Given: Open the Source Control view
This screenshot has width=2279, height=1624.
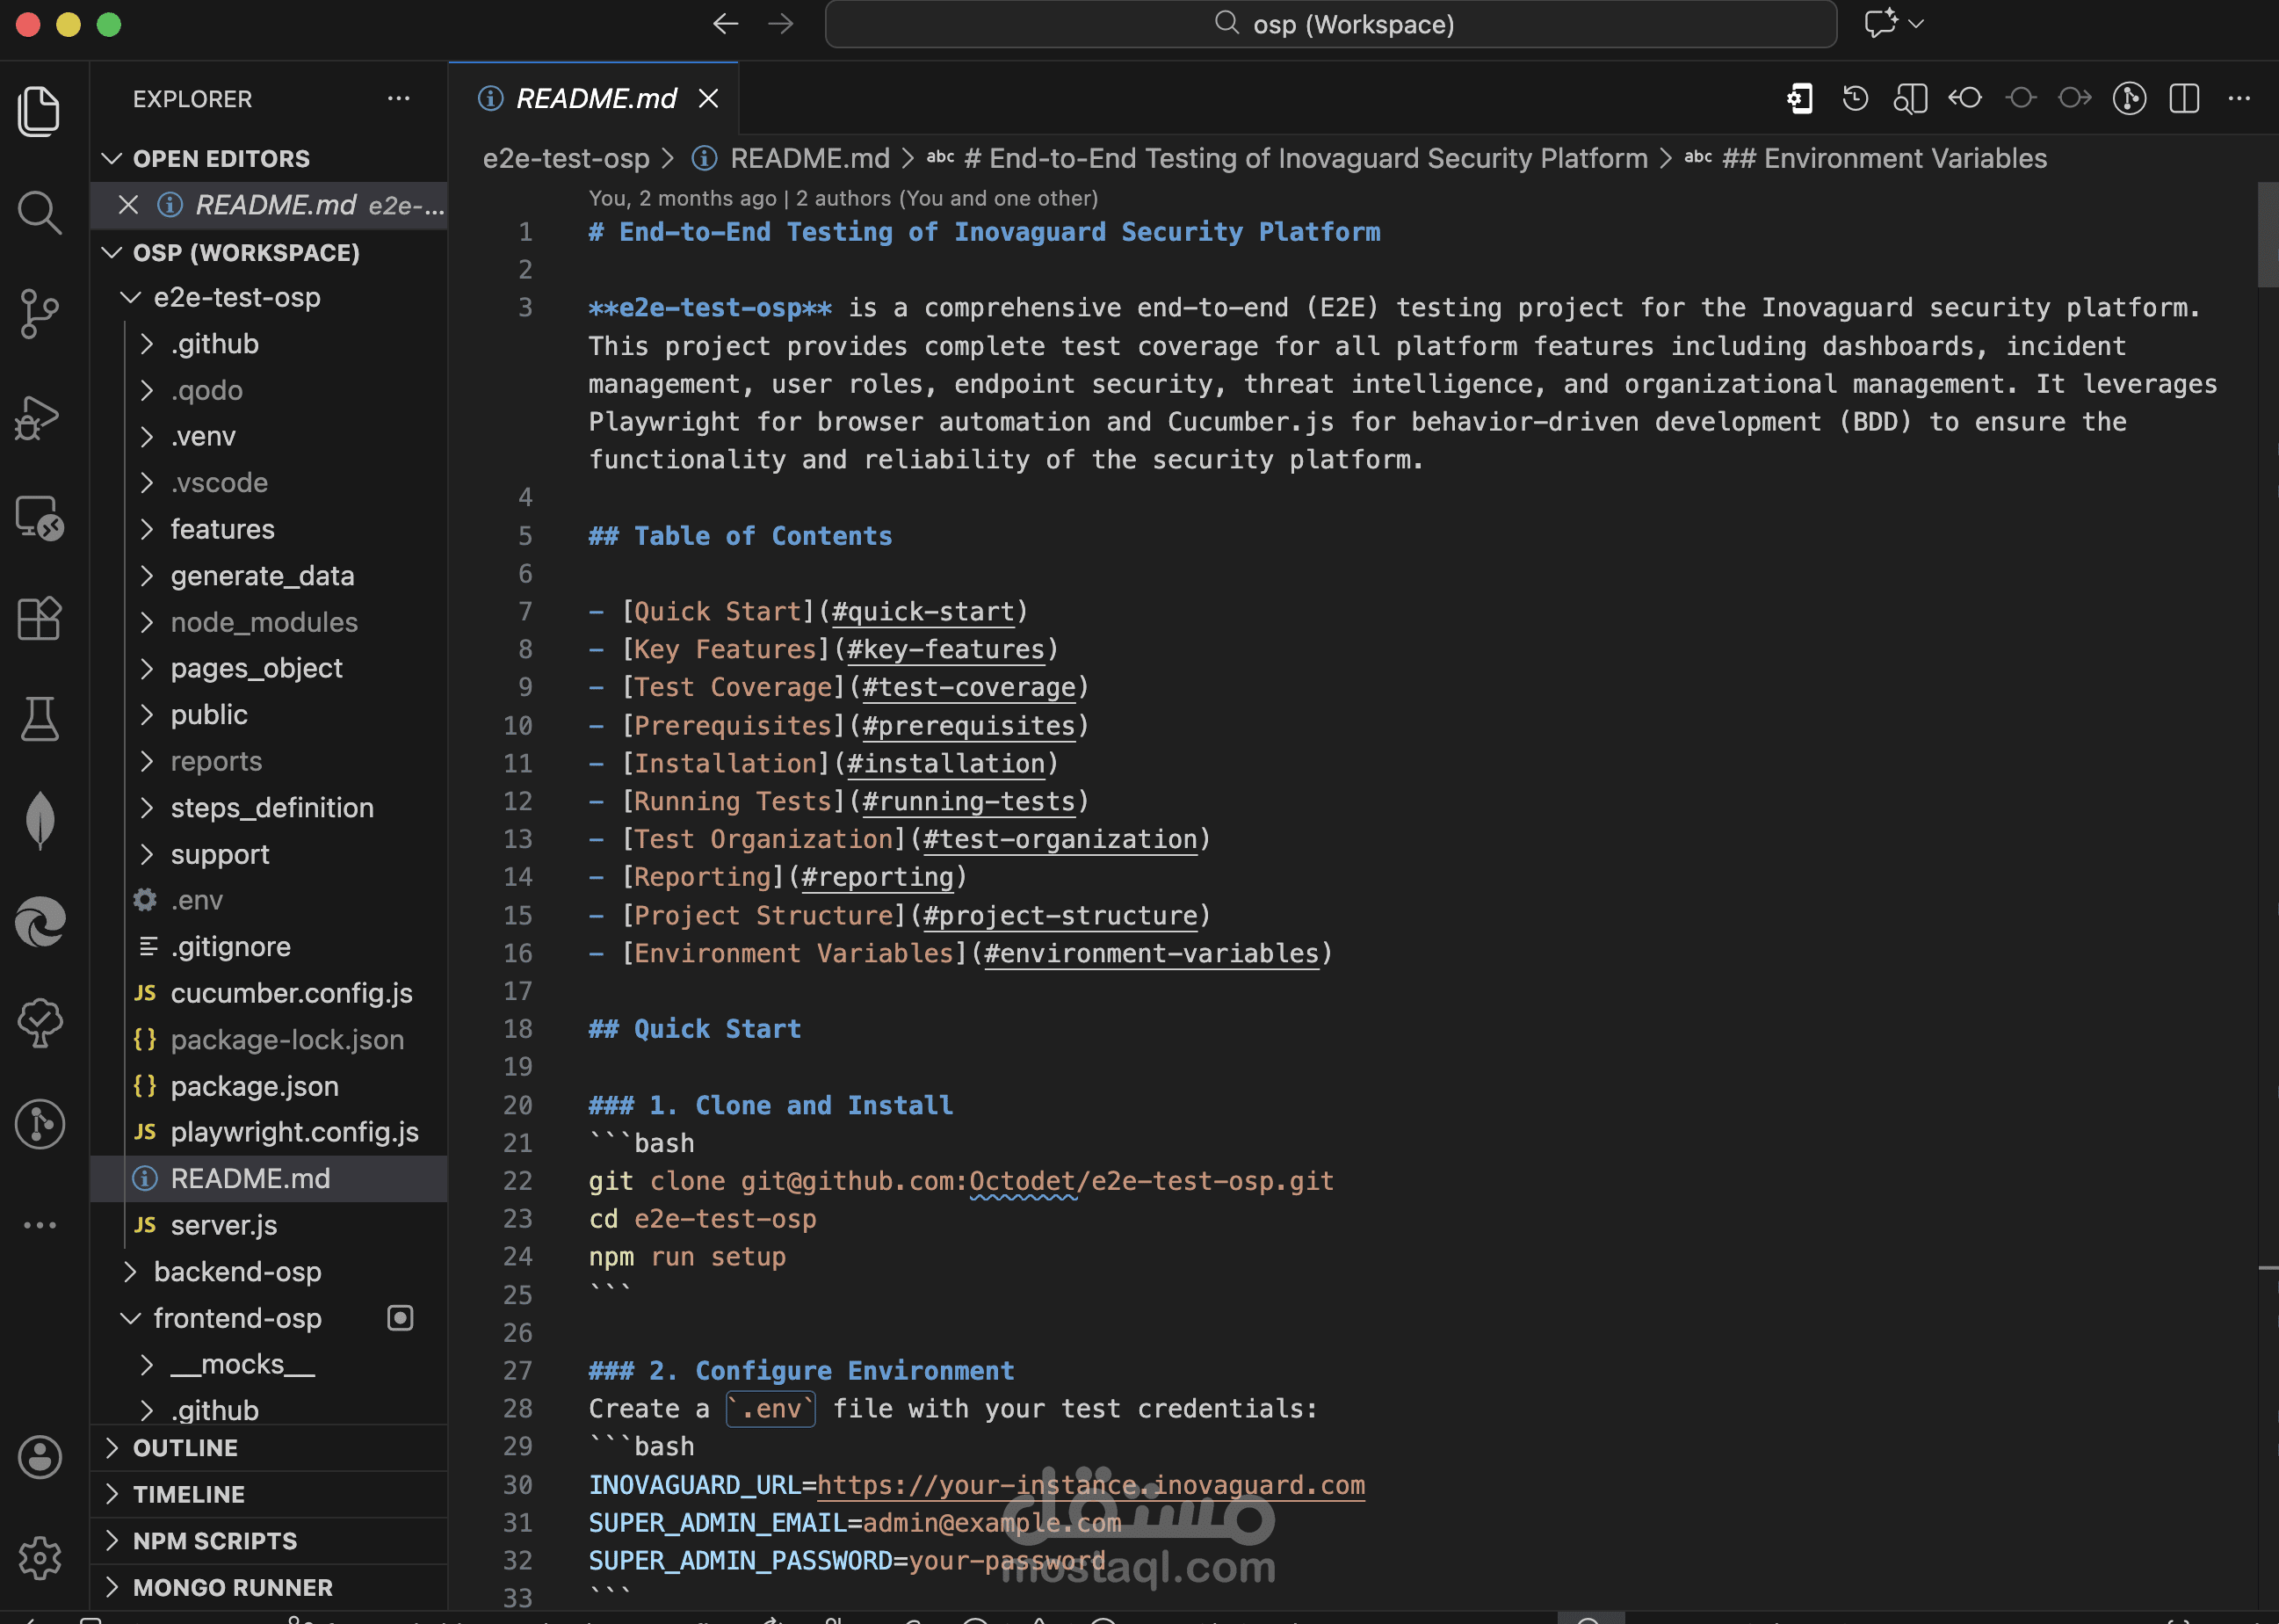Looking at the screenshot, I should pos(39,314).
